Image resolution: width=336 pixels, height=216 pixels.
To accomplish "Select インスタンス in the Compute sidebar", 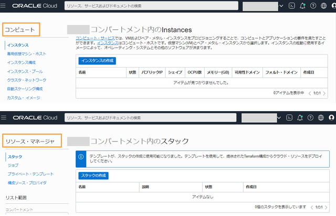I will point(18,45).
